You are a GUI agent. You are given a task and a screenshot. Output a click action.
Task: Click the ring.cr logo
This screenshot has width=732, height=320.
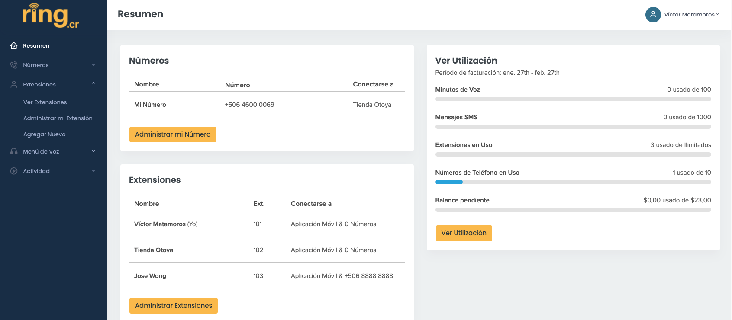[51, 16]
